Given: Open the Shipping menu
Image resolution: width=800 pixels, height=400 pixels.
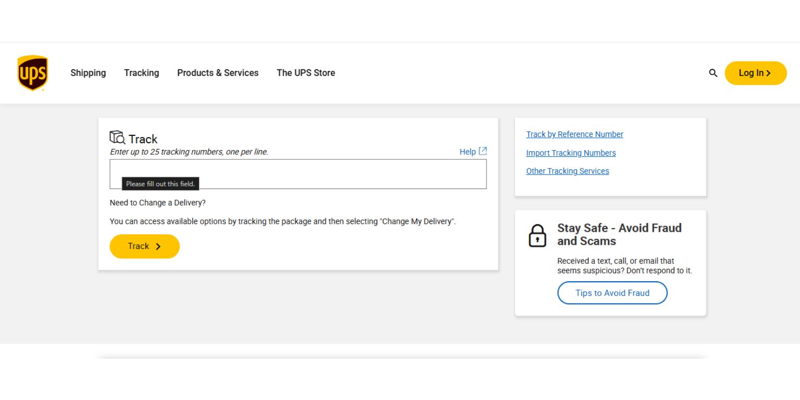Looking at the screenshot, I should [x=88, y=73].
